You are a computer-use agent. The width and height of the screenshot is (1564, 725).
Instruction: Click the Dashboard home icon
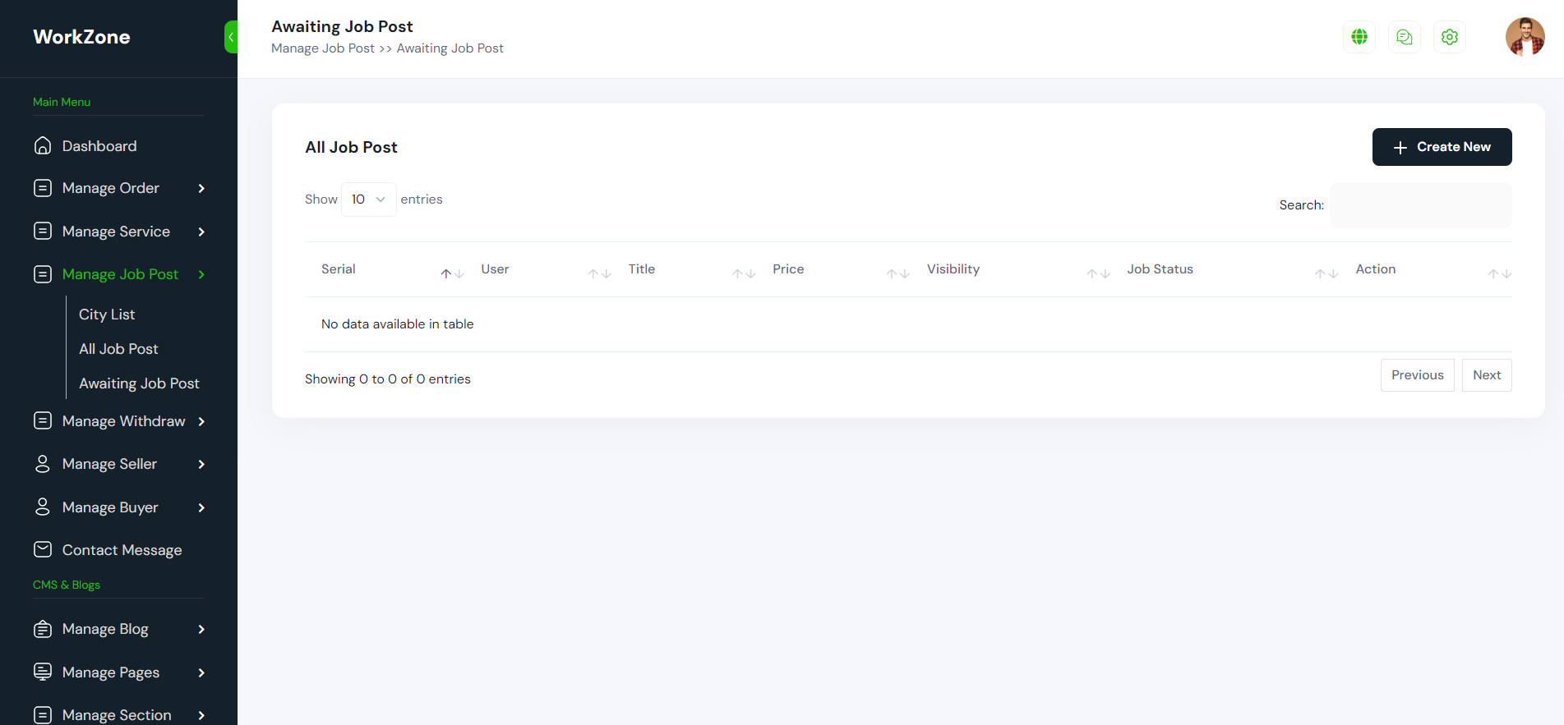point(43,145)
